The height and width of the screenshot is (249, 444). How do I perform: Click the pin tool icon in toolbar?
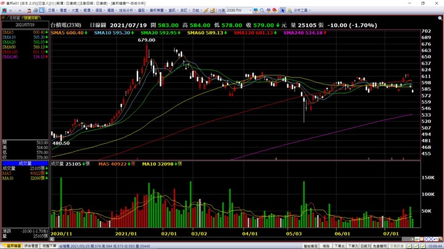(268, 10)
